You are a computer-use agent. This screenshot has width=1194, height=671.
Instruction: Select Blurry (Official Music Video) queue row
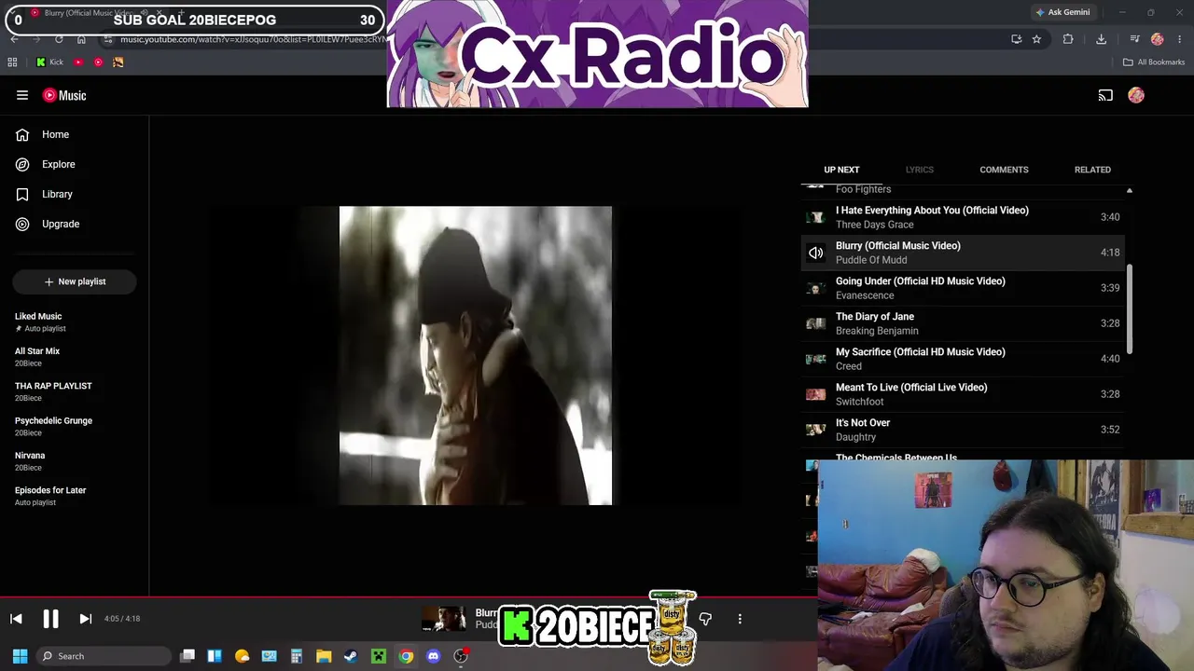tap(962, 253)
